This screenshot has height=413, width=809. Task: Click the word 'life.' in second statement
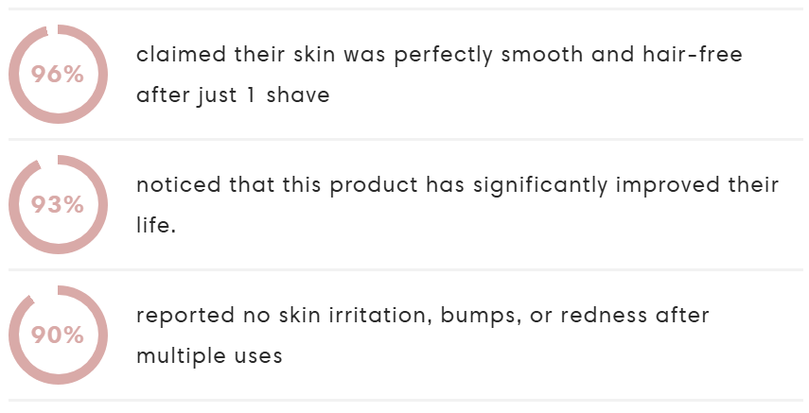(156, 225)
